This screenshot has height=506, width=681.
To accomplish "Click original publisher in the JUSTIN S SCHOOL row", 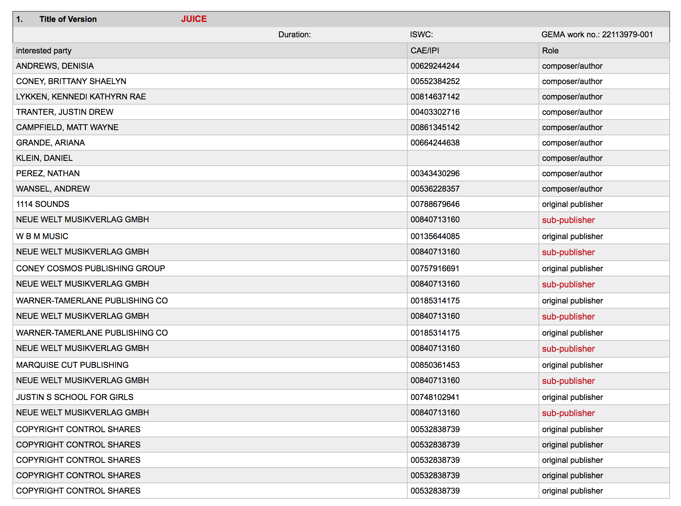I will point(572,397).
